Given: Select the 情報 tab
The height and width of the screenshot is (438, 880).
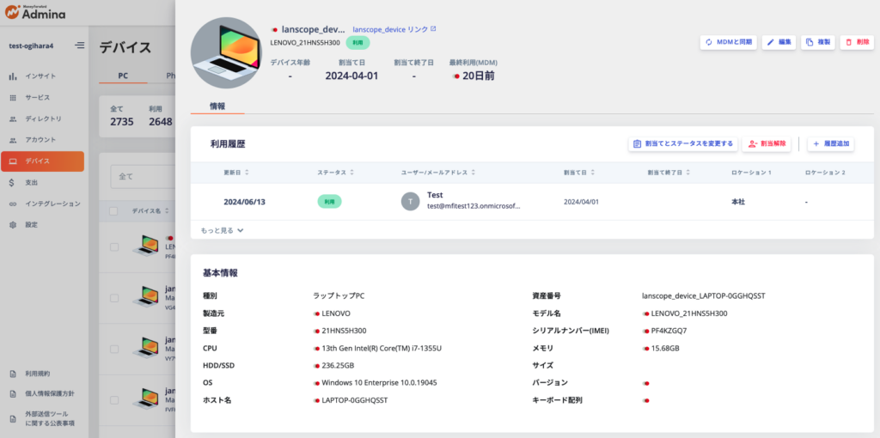Looking at the screenshot, I should 217,106.
